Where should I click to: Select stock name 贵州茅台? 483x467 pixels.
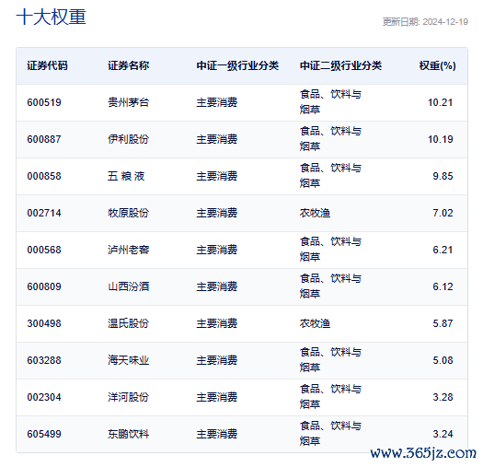tap(129, 102)
